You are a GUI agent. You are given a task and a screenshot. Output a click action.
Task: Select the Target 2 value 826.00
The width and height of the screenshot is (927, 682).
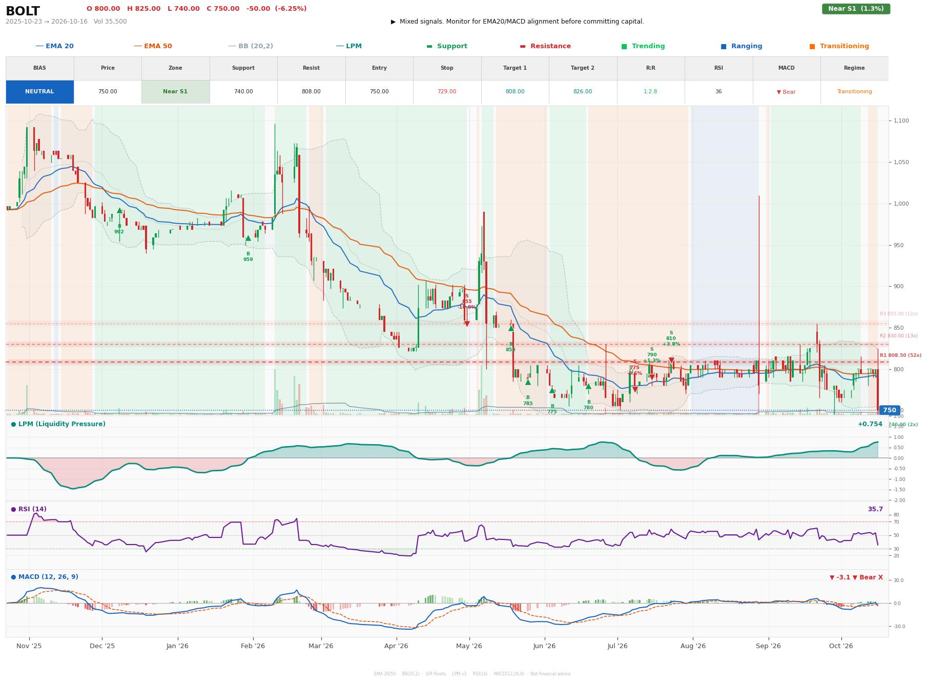[x=583, y=92]
